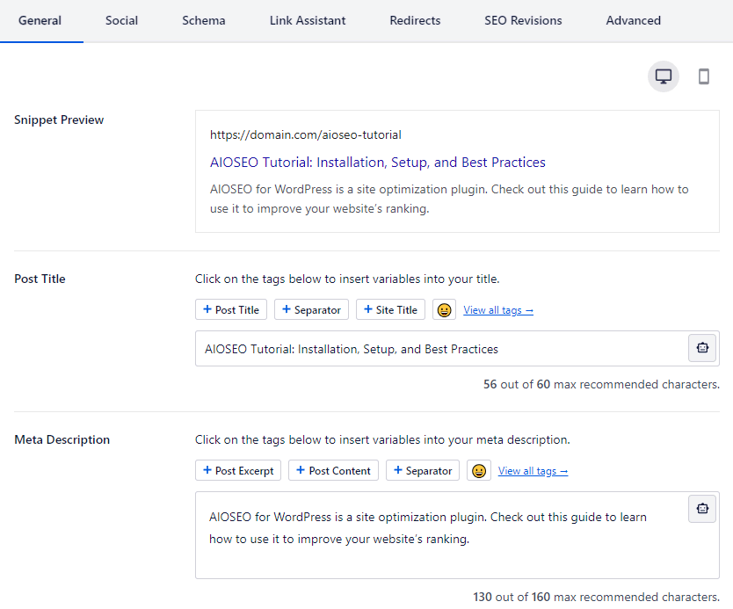Click into the Meta Description text area
733x609 pixels.
(442, 535)
